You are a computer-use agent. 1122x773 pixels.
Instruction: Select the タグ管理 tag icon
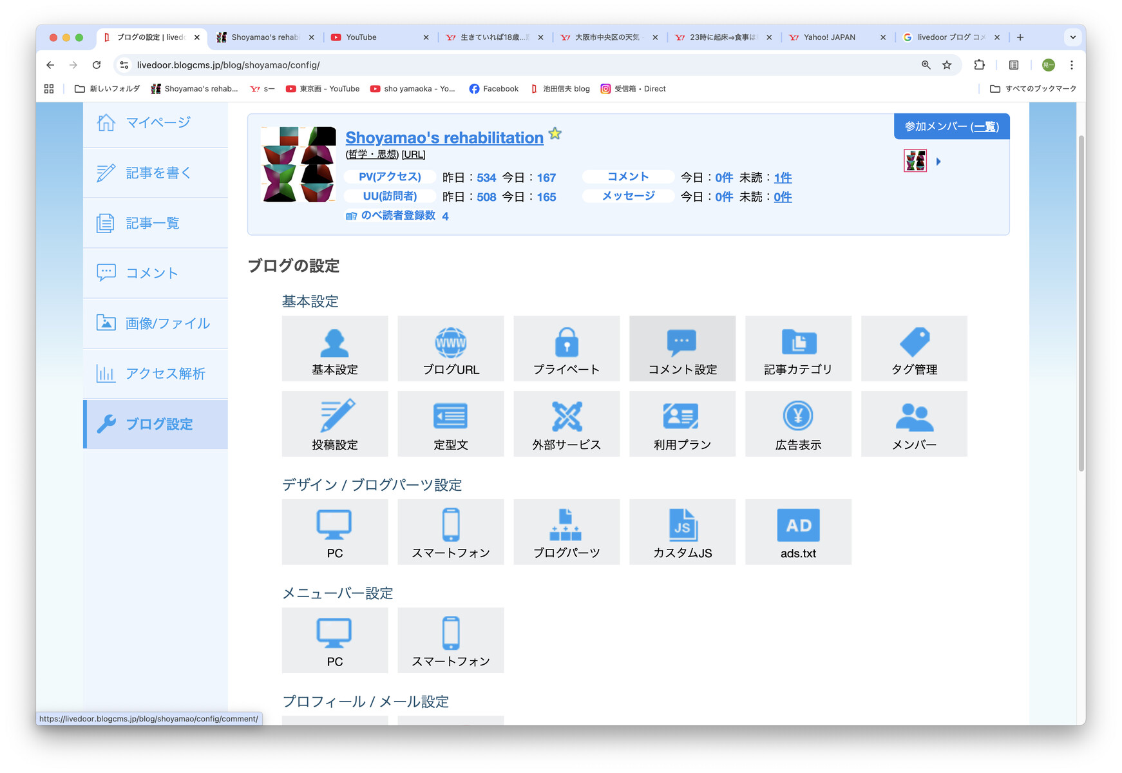pos(914,348)
